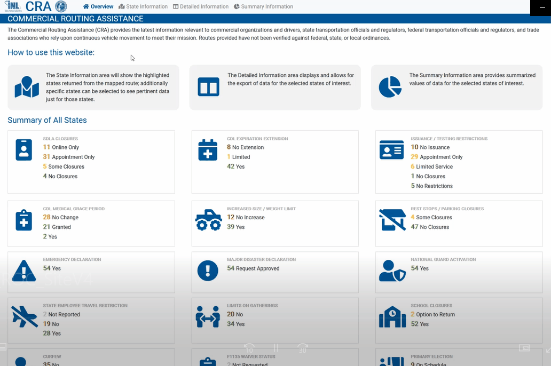551x366 pixels.
Task: Click the INL logo
Action: tap(13, 6)
